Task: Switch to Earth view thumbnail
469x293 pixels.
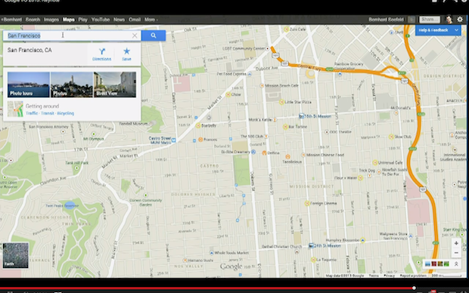Action: 16,255
